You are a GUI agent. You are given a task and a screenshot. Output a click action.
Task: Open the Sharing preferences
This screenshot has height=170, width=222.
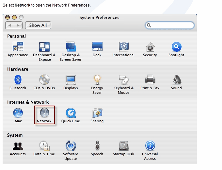[x=97, y=115]
